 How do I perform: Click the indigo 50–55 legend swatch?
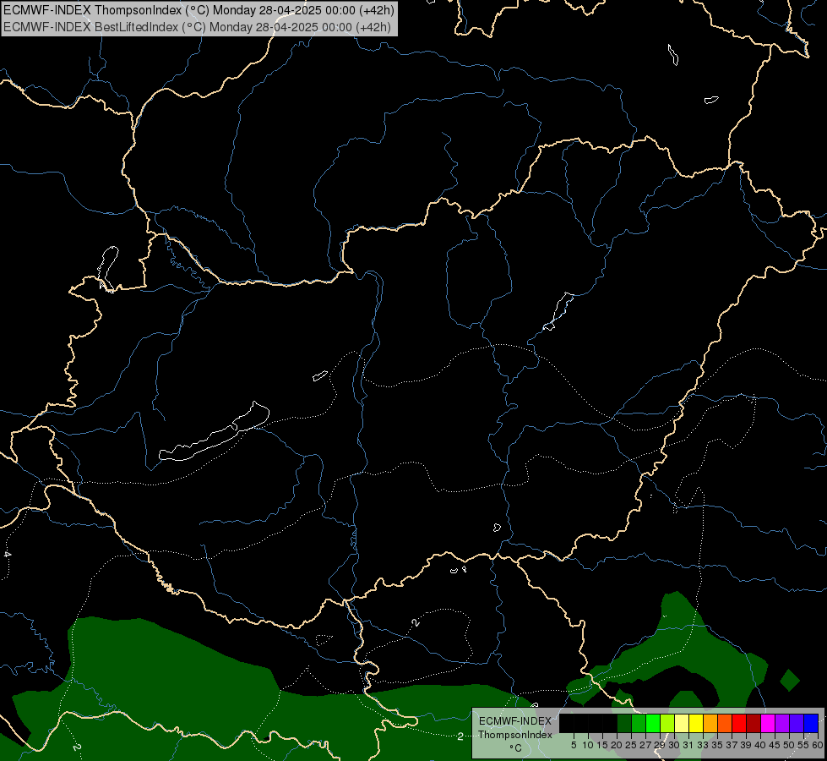[796, 723]
